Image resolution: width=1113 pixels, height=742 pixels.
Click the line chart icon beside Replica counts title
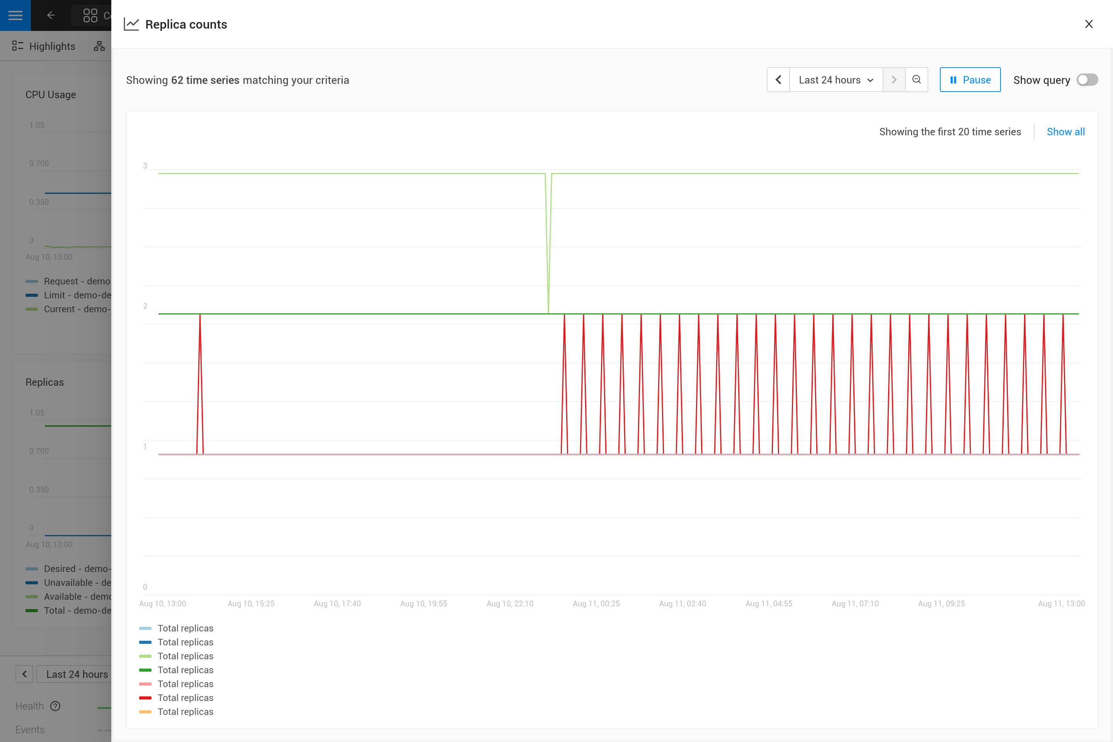[131, 24]
